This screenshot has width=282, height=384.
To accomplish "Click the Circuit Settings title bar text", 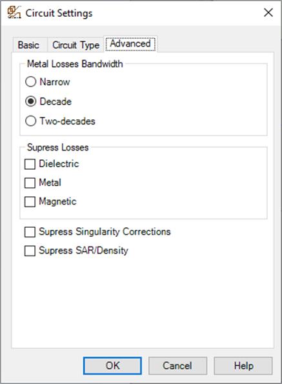I will coord(59,13).
